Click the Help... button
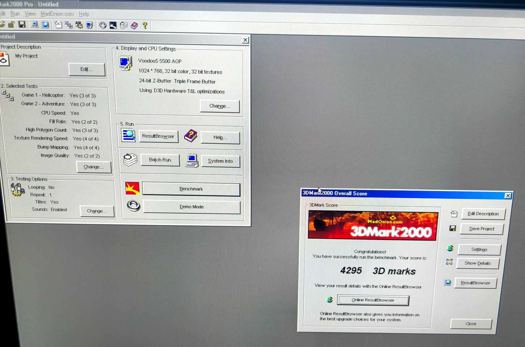The image size is (525, 347). pos(220,137)
